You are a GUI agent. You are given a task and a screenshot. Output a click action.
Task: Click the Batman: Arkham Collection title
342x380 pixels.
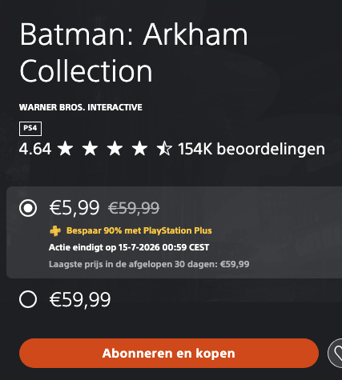(x=134, y=53)
